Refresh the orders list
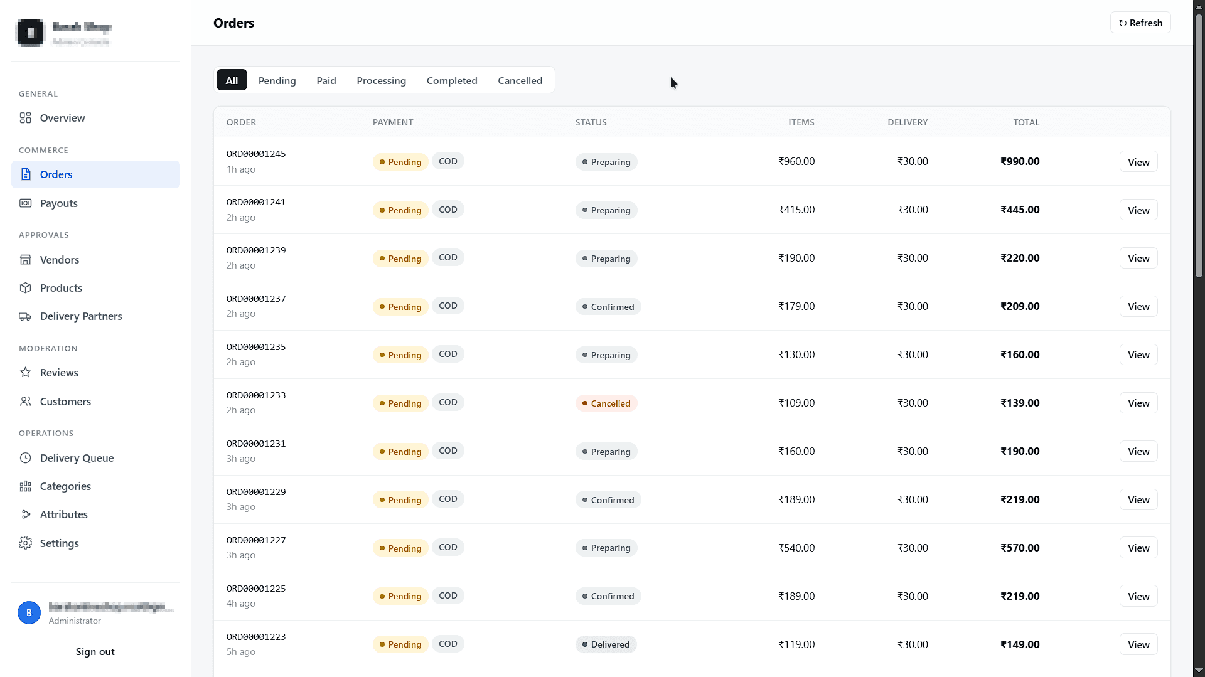The image size is (1205, 677). [x=1140, y=23]
